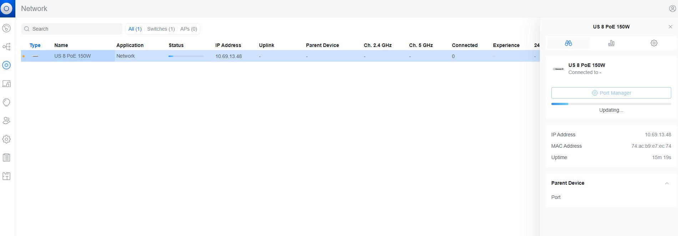The width and height of the screenshot is (678, 236).
Task: Select the Overview binoculars tab
Action: (x=568, y=43)
